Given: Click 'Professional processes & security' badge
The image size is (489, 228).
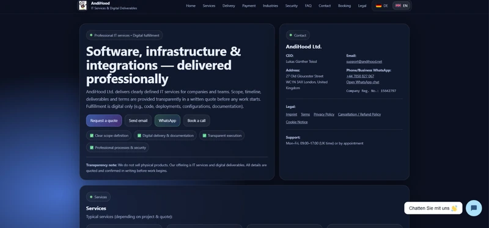Looking at the screenshot, I should coord(117,148).
